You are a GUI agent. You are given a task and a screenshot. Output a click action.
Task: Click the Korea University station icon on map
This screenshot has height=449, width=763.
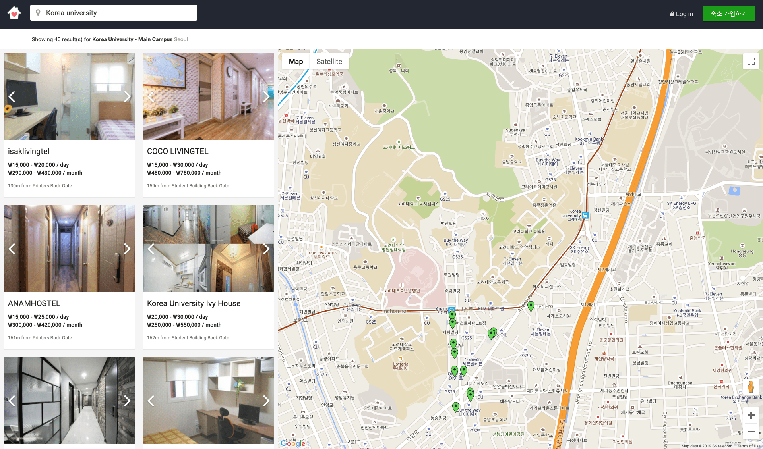[x=585, y=215]
